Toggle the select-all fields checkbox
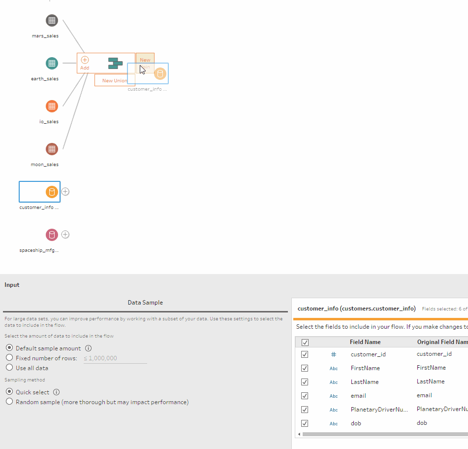The image size is (468, 449). point(305,342)
